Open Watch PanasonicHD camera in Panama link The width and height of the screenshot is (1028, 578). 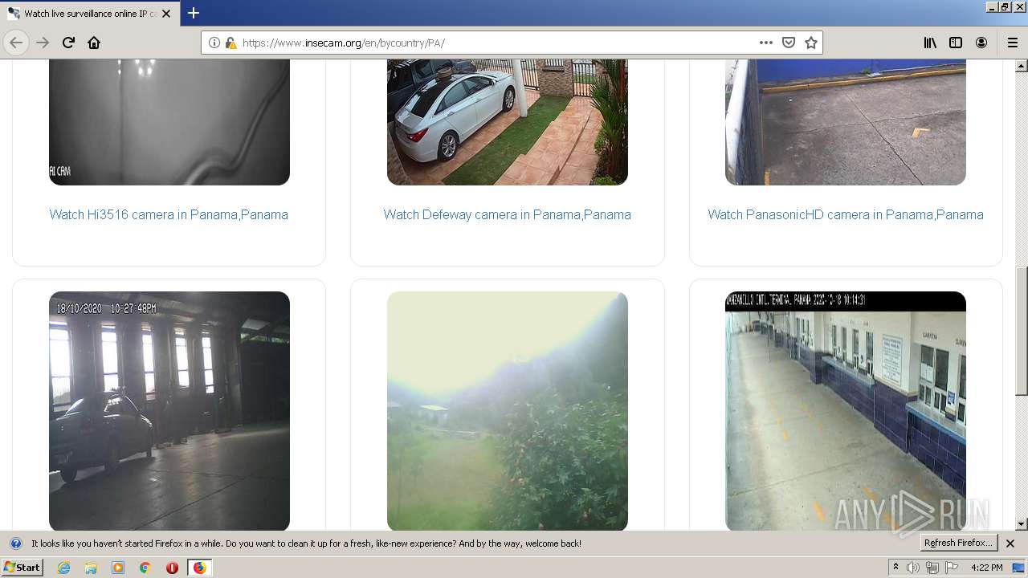coord(846,214)
